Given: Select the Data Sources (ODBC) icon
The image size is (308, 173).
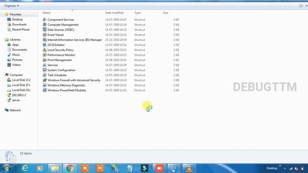Looking at the screenshot, I should click(45, 30).
